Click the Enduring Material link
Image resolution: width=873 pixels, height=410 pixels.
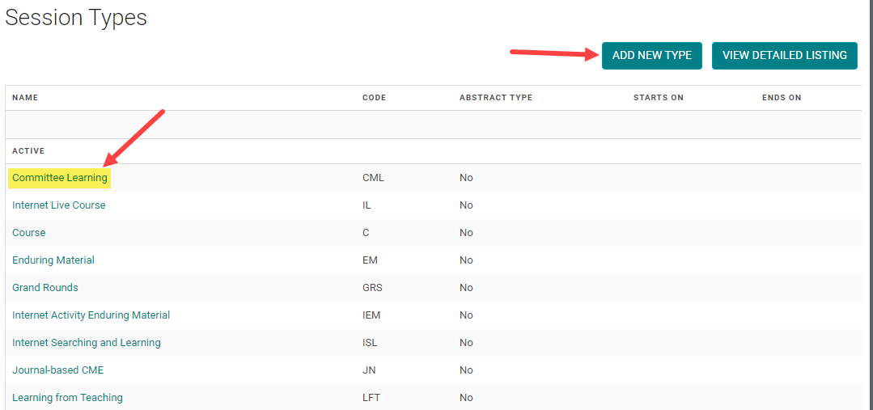pyautogui.click(x=53, y=260)
